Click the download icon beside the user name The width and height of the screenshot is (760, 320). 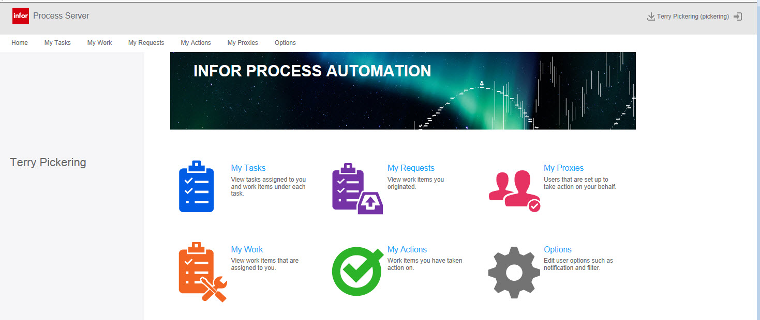coord(651,17)
